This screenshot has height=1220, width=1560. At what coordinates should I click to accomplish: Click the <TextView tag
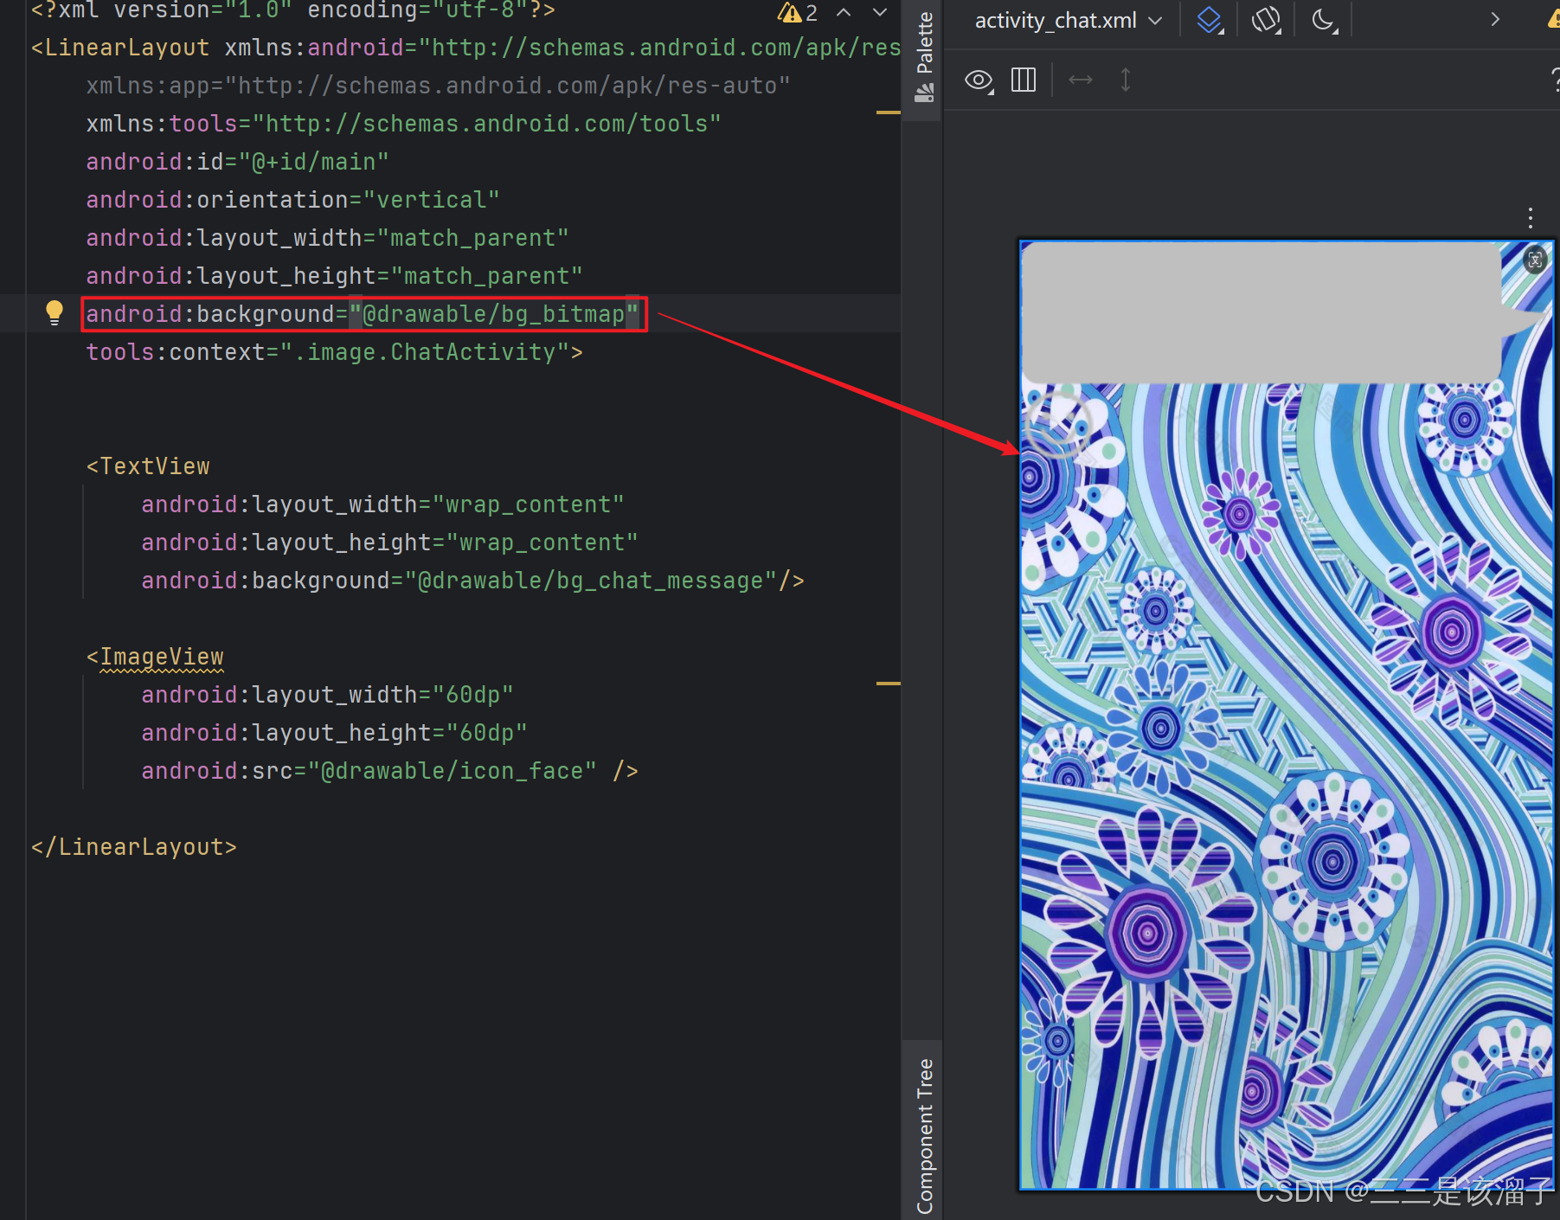pyautogui.click(x=148, y=466)
